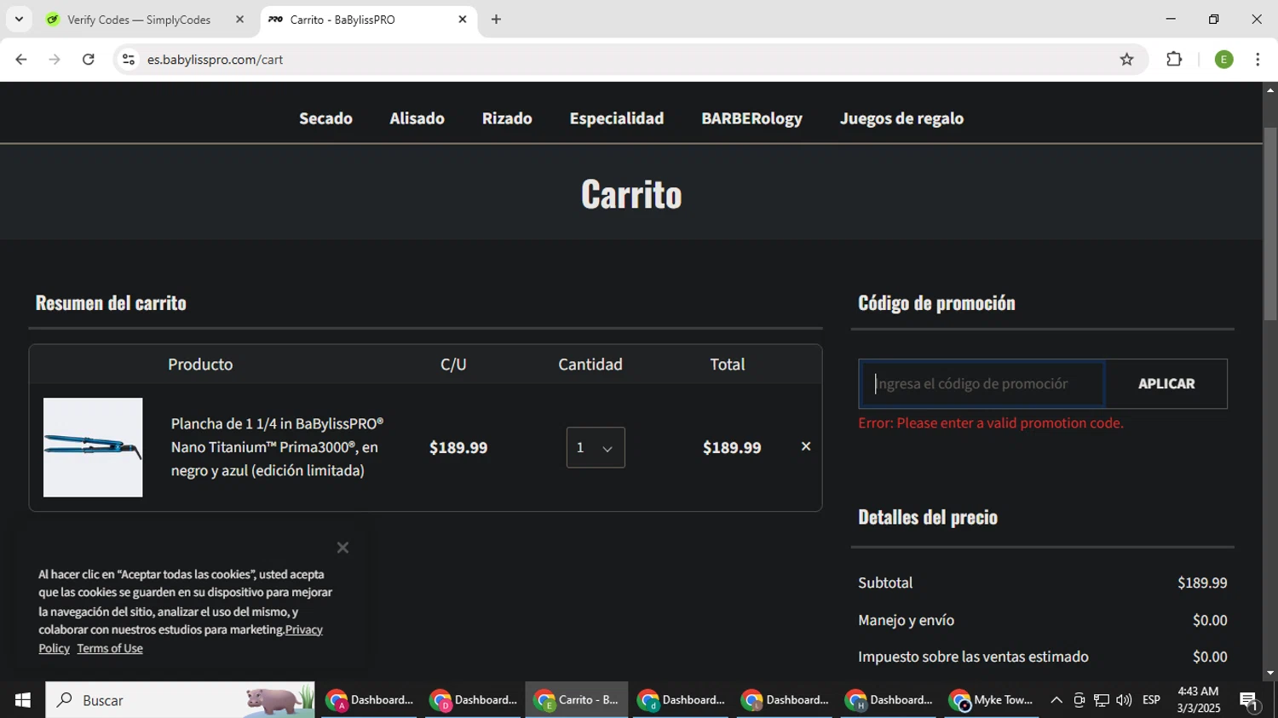Show hidden system tray icons
The height and width of the screenshot is (718, 1278).
[1056, 700]
